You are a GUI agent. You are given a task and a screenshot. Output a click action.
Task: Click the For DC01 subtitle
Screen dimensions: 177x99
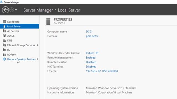click(59, 23)
